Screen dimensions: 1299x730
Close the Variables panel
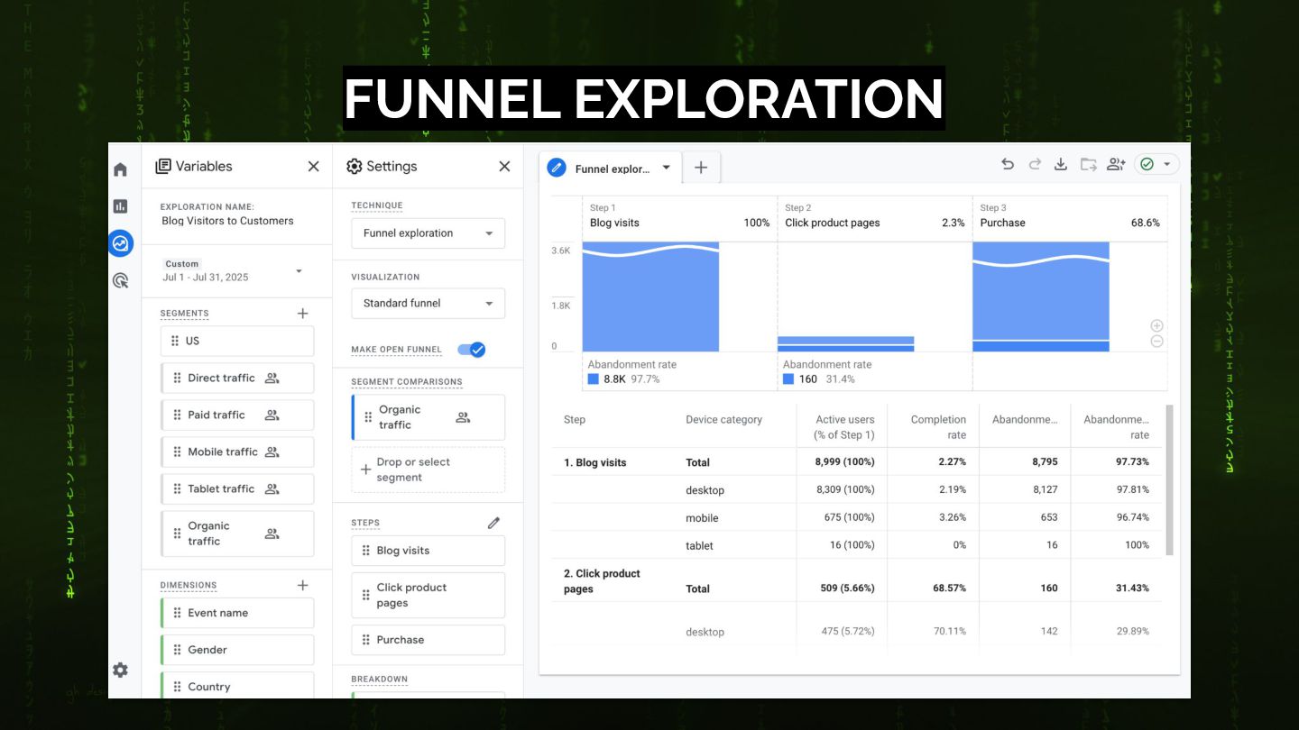tap(313, 167)
